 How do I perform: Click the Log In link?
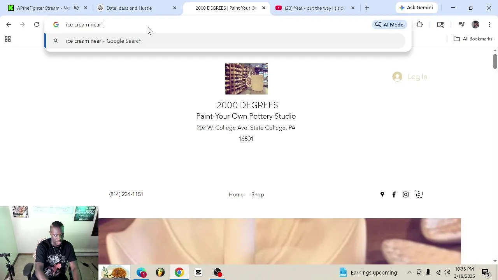[417, 77]
